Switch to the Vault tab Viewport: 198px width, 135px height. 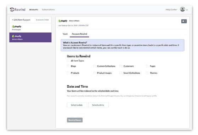[x=65, y=34]
